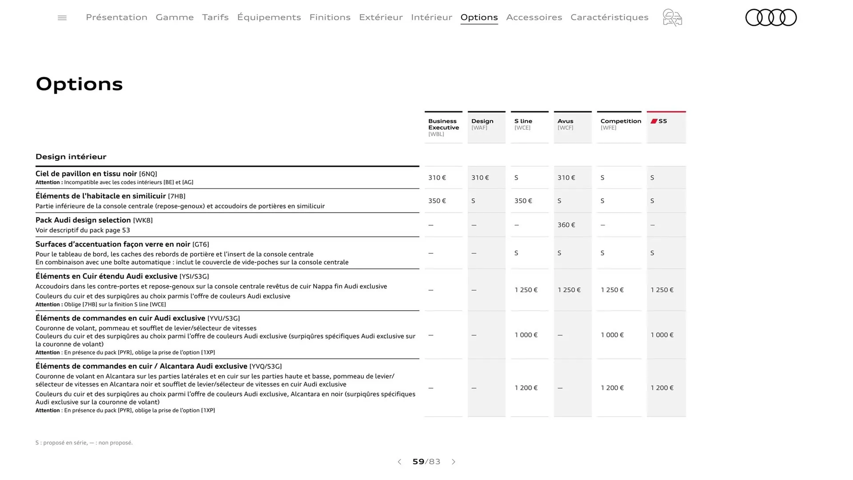Click the Audi four-rings logo
853x480 pixels.
coord(771,17)
